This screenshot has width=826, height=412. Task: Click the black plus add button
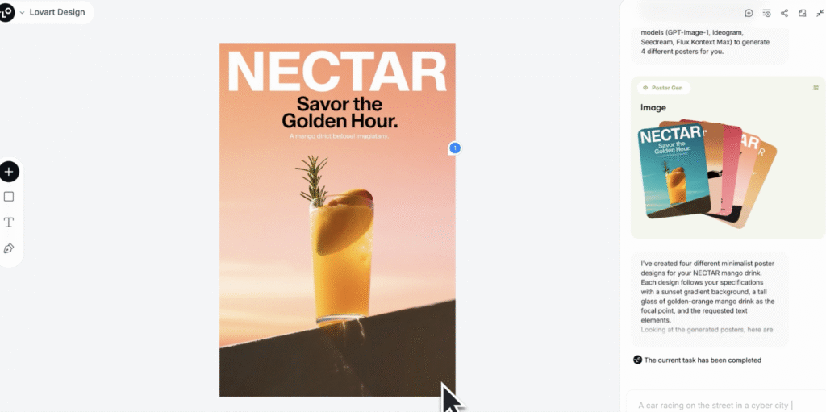pos(9,172)
